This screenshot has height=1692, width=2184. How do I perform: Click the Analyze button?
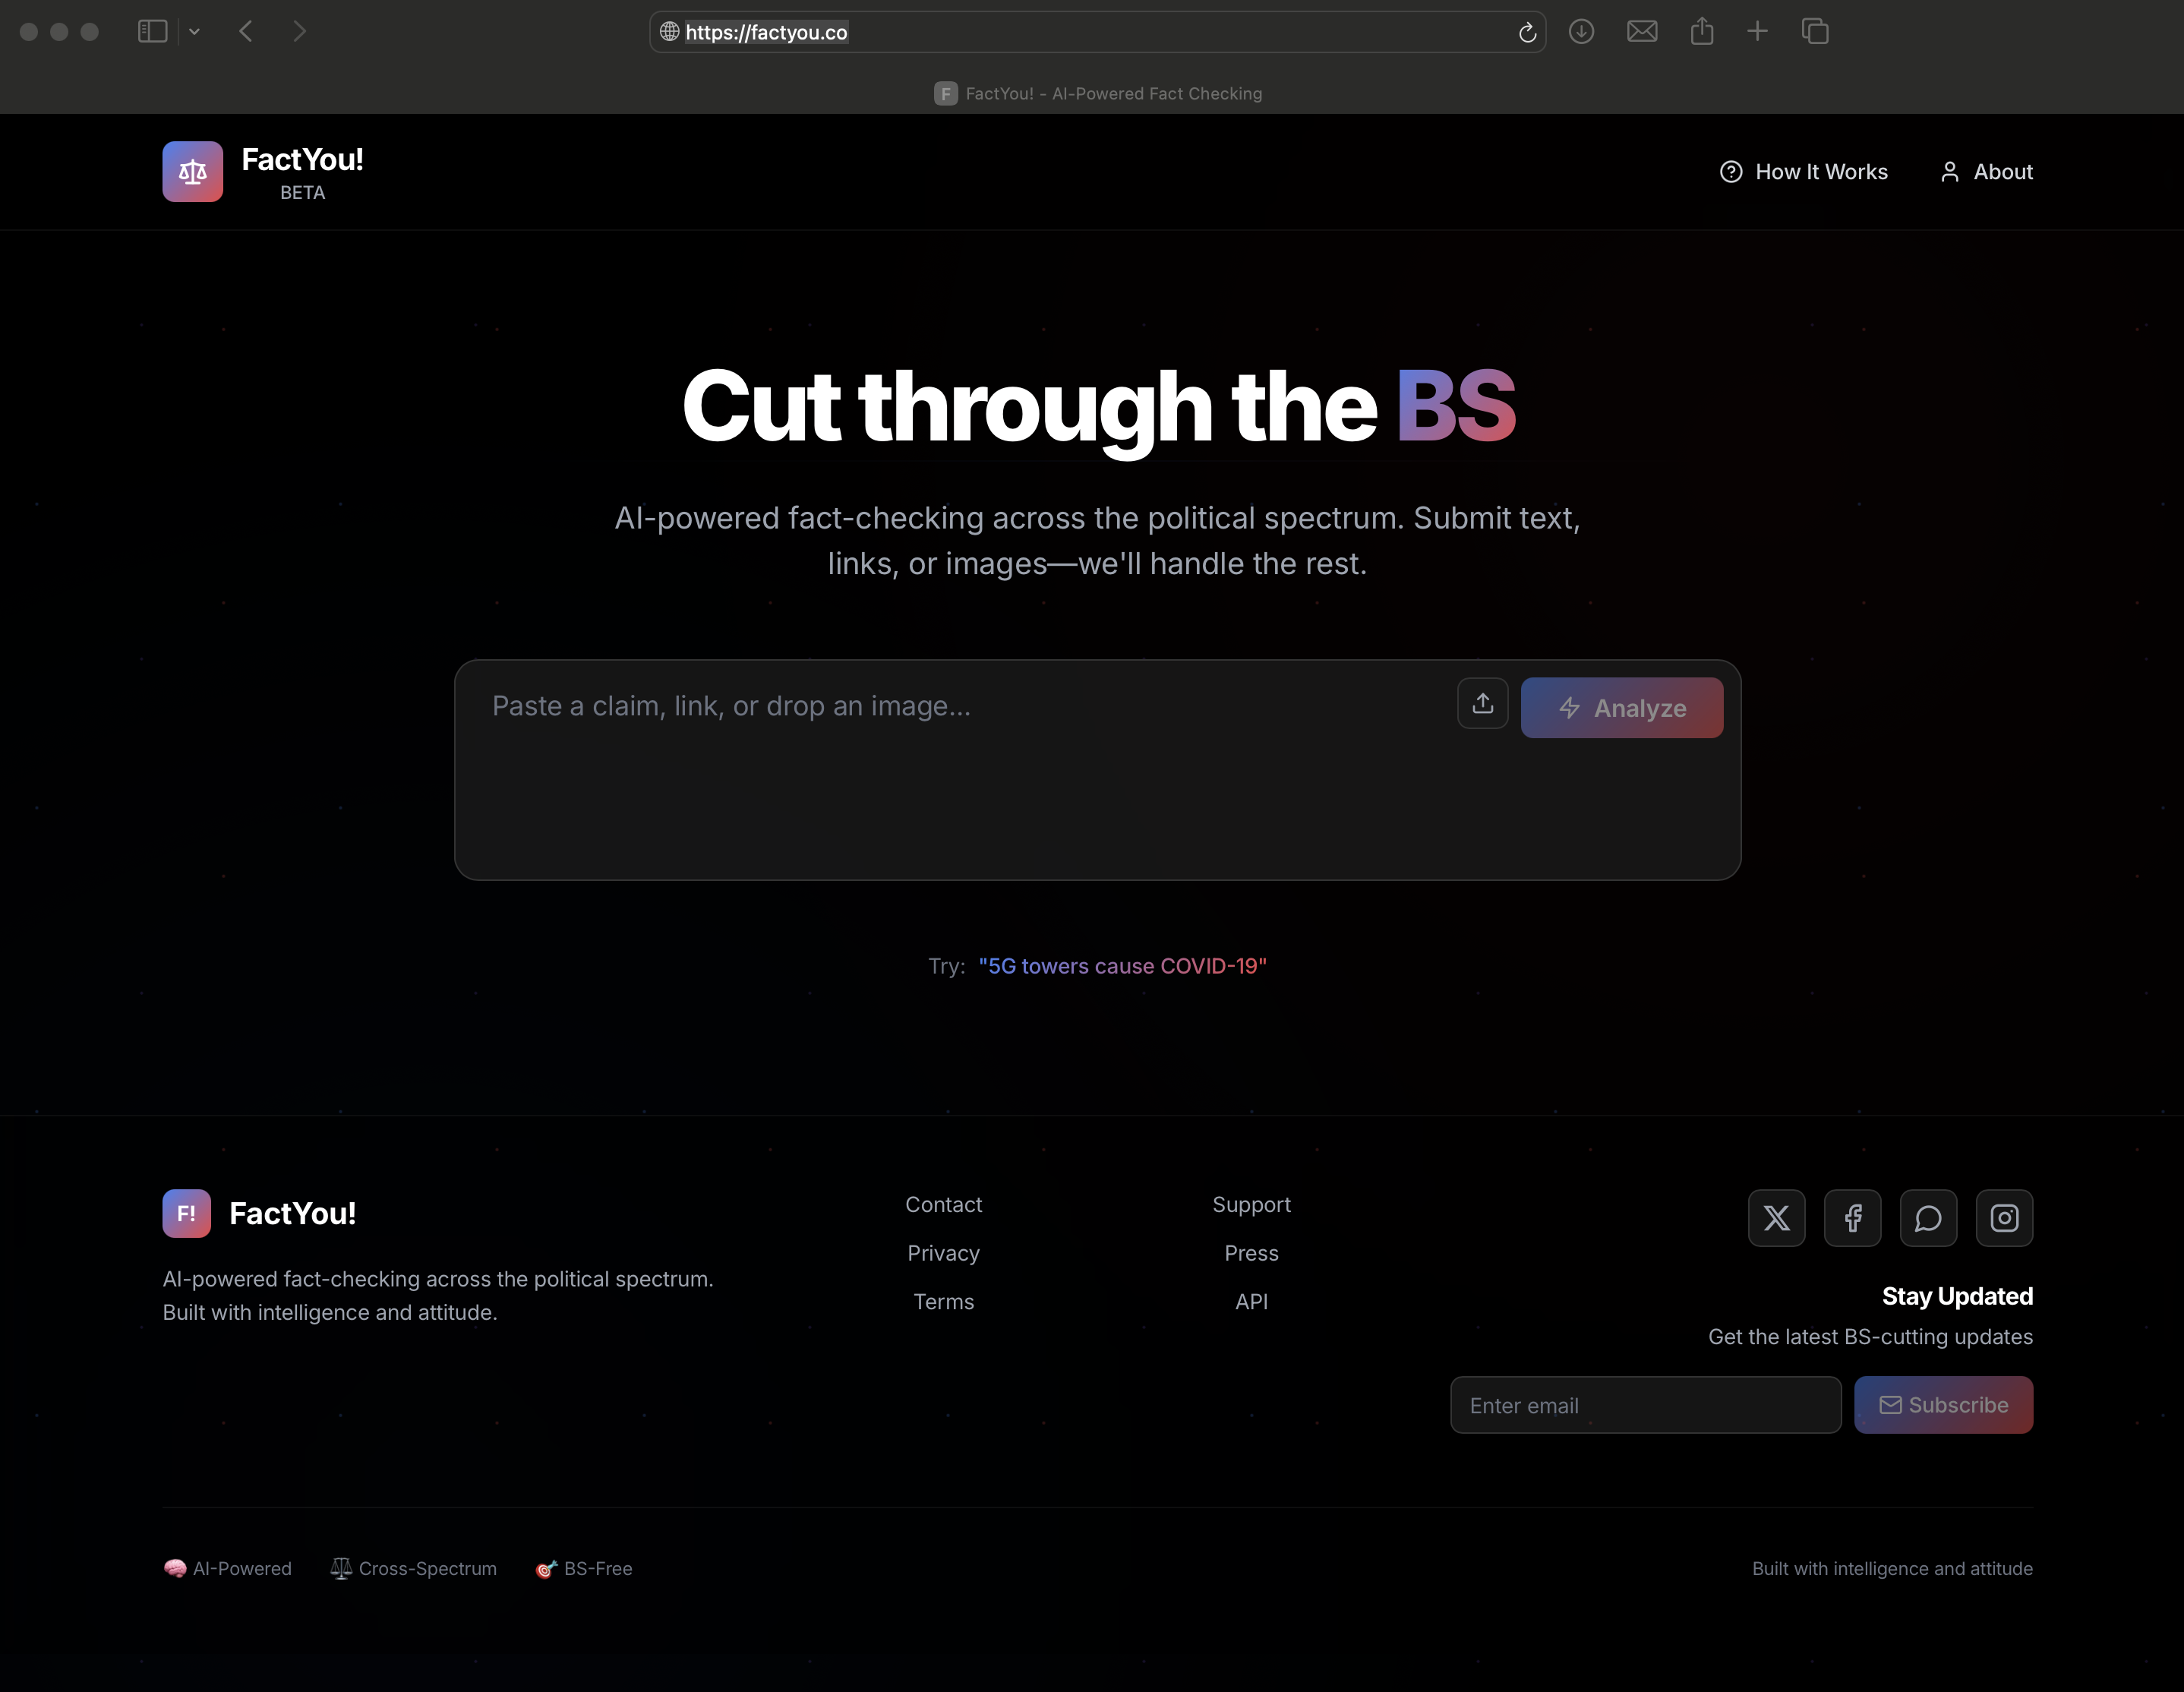coord(1621,708)
